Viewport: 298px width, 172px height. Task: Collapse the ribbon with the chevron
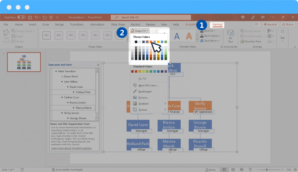pyautogui.click(x=295, y=47)
